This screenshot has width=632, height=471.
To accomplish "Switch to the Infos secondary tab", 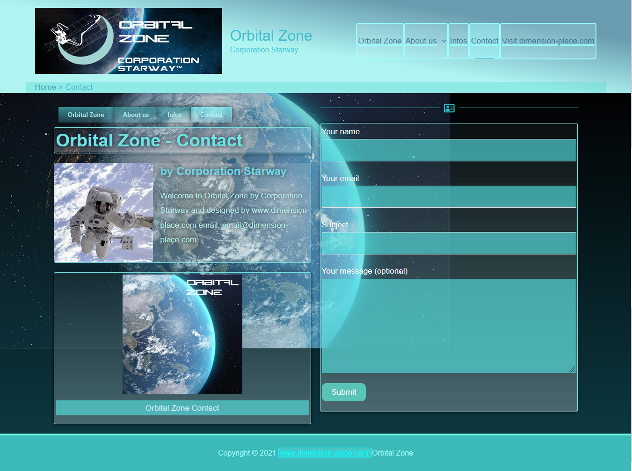I will coord(174,115).
